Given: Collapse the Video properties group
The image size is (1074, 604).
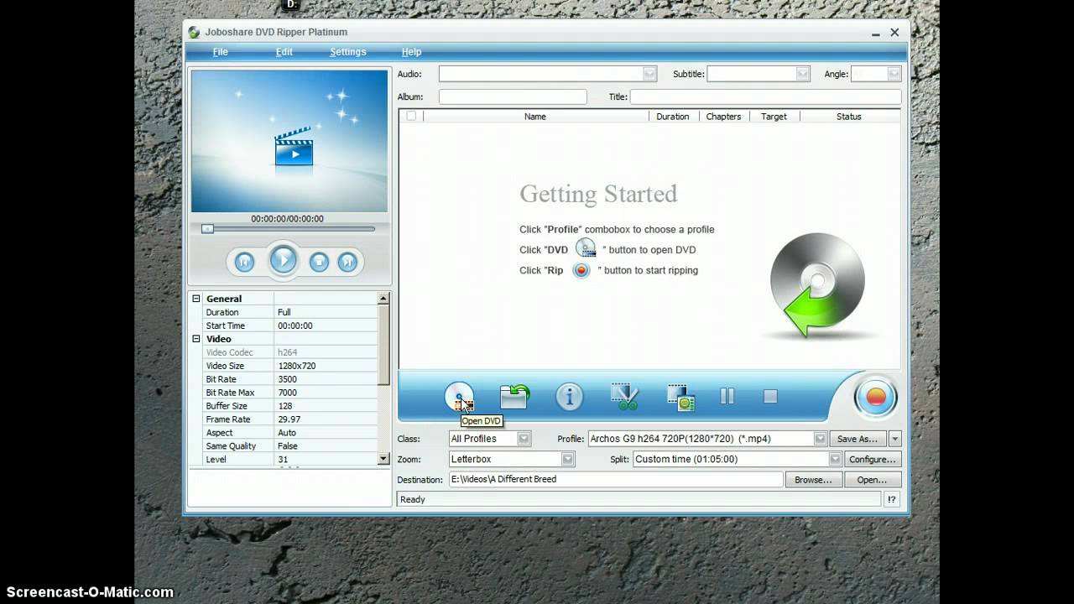Looking at the screenshot, I should [x=196, y=339].
